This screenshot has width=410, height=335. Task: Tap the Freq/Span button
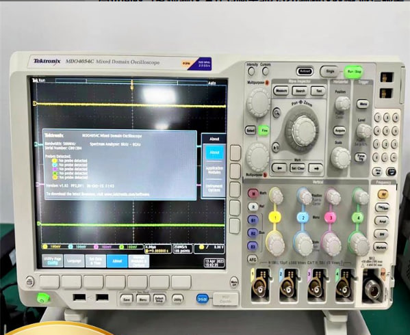382,207
